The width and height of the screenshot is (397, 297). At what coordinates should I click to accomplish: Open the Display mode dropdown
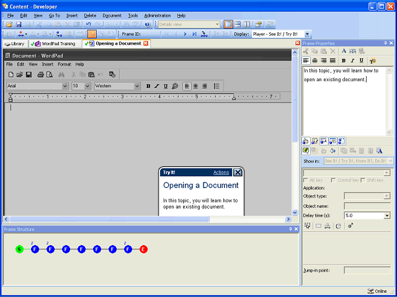click(307, 34)
